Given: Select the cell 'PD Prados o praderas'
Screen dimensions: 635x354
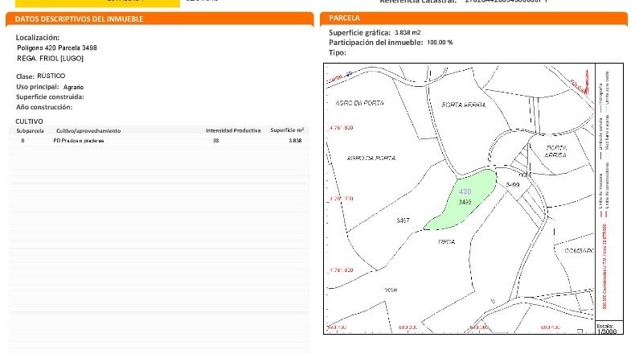Looking at the screenshot, I should point(79,141).
